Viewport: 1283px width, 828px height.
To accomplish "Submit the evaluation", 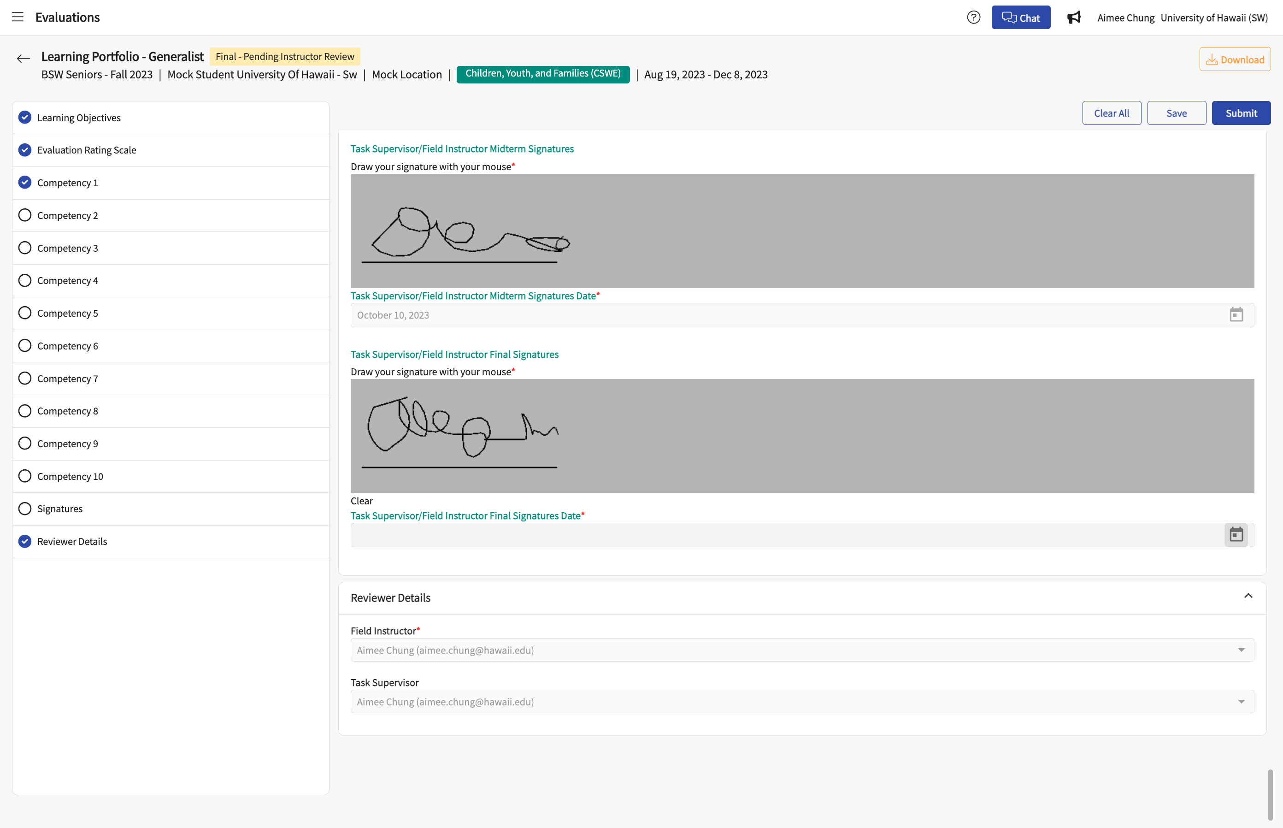I will [1241, 113].
